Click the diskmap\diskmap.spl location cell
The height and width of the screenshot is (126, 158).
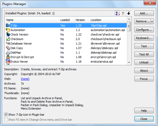click(104, 53)
